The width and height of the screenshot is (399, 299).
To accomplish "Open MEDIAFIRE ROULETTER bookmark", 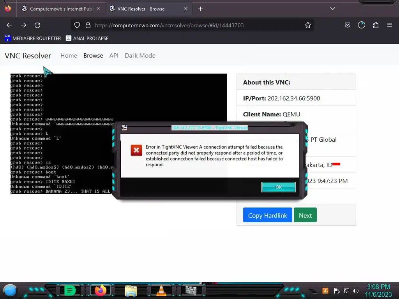I will click(x=33, y=39).
